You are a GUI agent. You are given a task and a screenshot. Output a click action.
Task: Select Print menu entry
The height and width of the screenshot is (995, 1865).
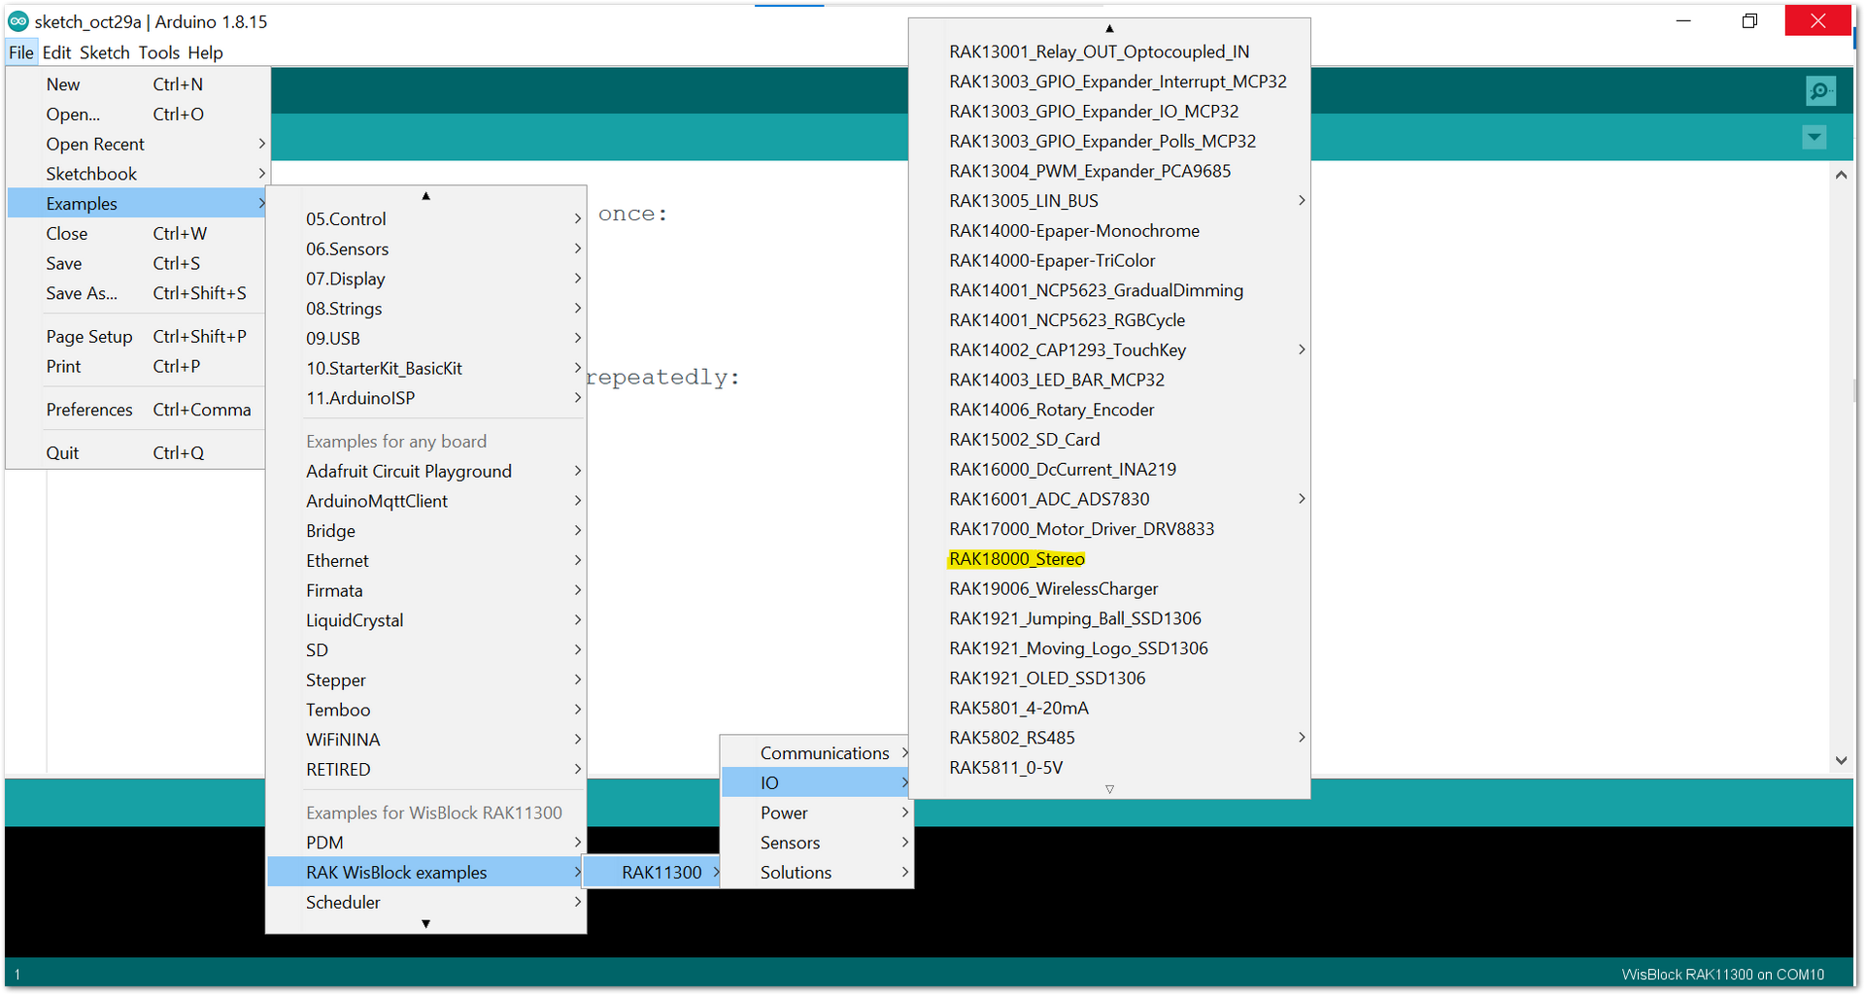137,367
